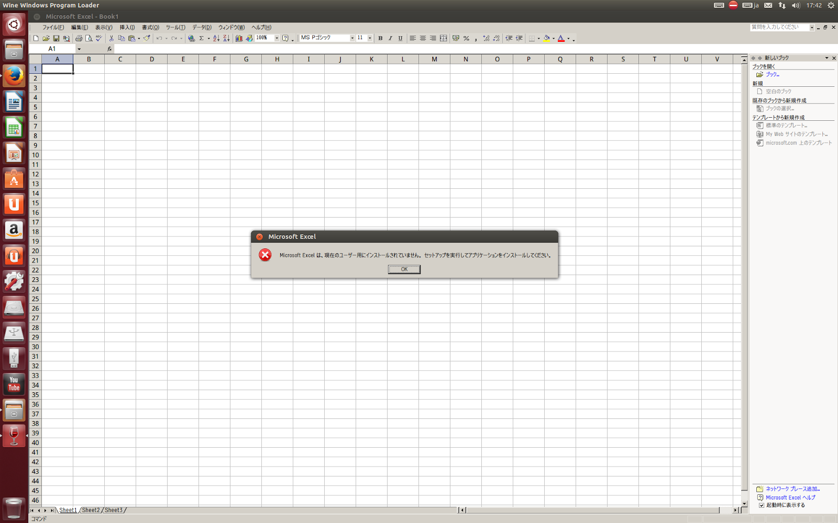Click the Increase Indent icon

pos(519,38)
